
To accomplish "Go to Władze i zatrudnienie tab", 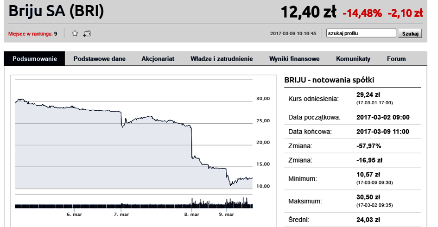I will coord(222,59).
